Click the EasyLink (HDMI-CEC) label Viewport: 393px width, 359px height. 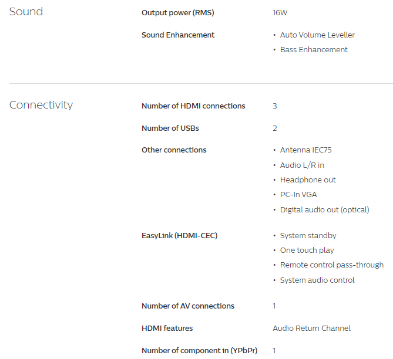pyautogui.click(x=179, y=236)
